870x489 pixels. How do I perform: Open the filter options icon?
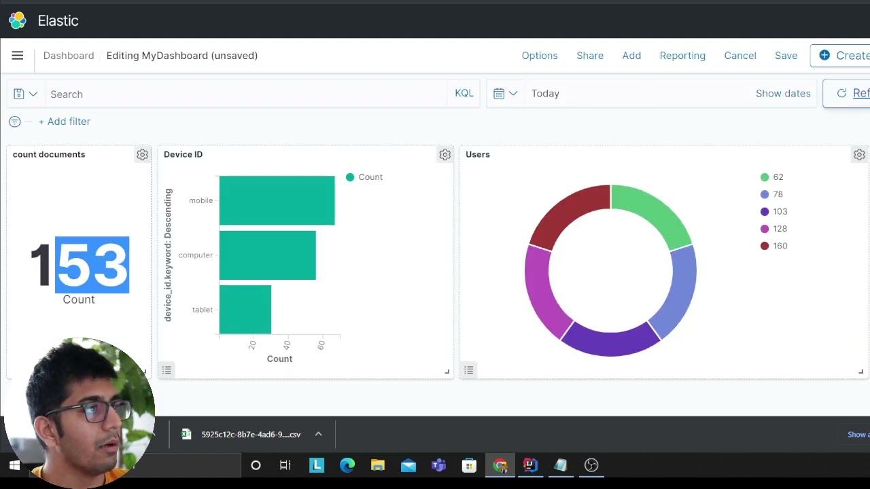pos(15,122)
